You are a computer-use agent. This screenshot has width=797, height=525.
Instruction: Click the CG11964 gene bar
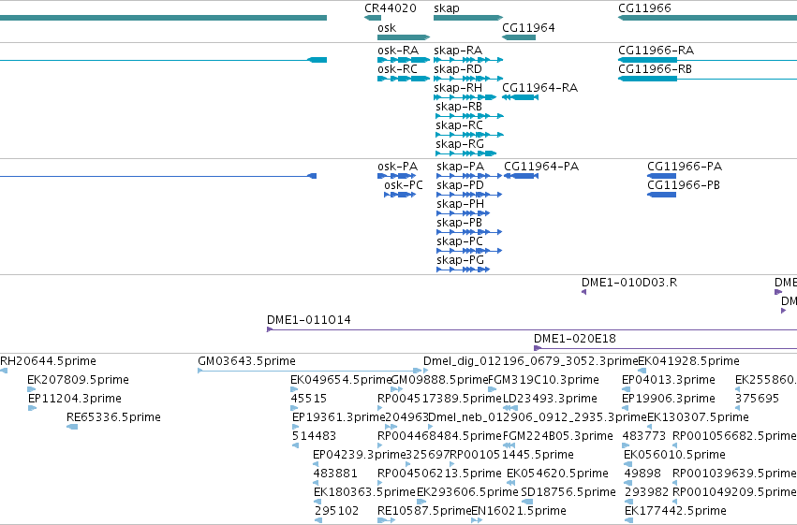click(519, 37)
